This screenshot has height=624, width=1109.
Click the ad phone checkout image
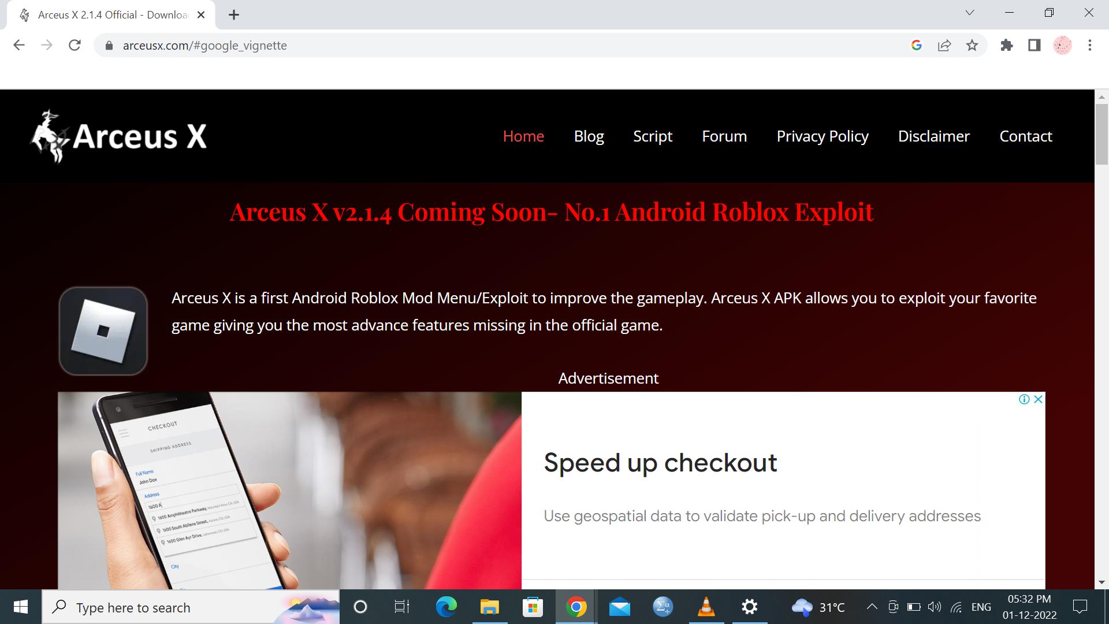point(289,491)
